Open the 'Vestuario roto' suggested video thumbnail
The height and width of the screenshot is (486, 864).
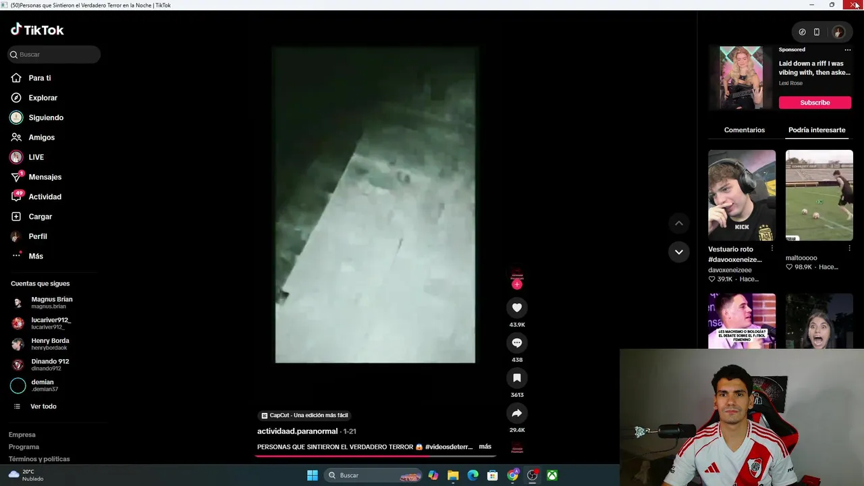click(x=742, y=196)
